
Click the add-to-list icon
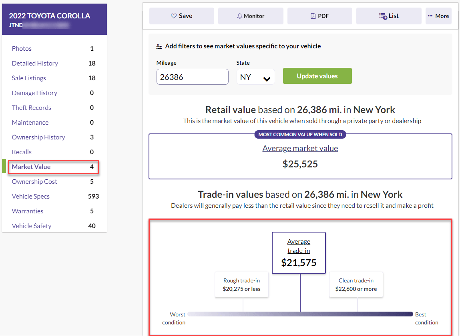pos(383,16)
